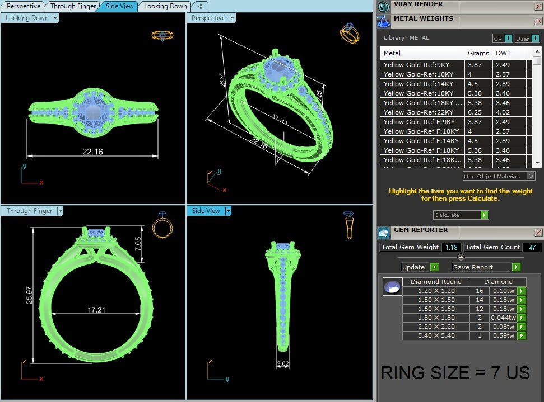Click the Metal Weights panel icon

[x=383, y=21]
